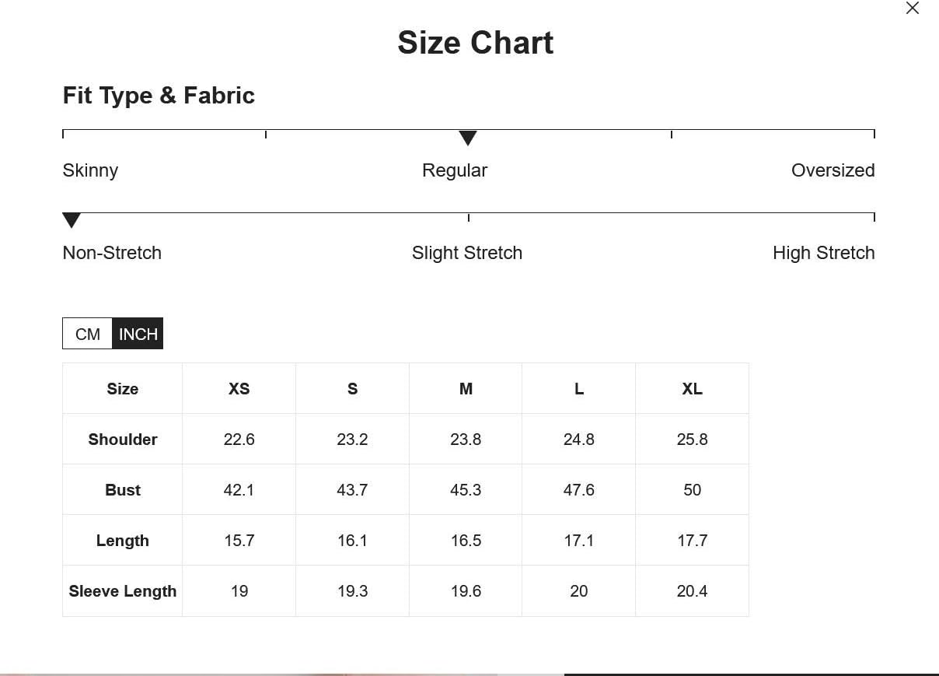
Task: Select the M size column header
Action: tap(466, 389)
